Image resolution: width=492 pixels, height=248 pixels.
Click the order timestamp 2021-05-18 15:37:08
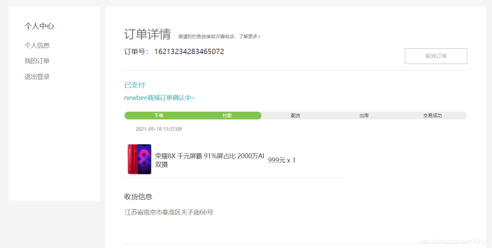pyautogui.click(x=159, y=129)
